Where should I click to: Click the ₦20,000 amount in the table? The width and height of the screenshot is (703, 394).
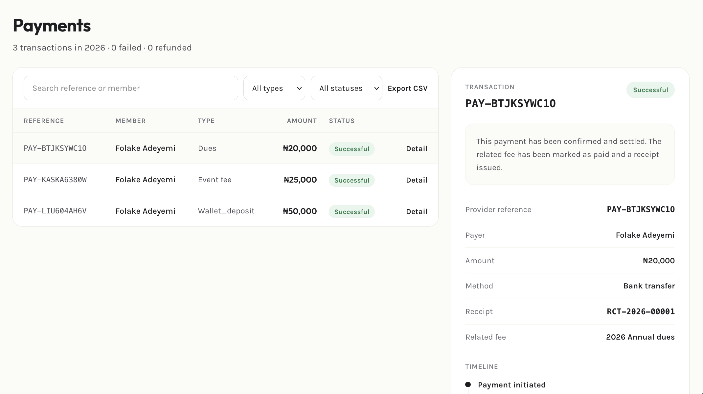pyautogui.click(x=300, y=148)
